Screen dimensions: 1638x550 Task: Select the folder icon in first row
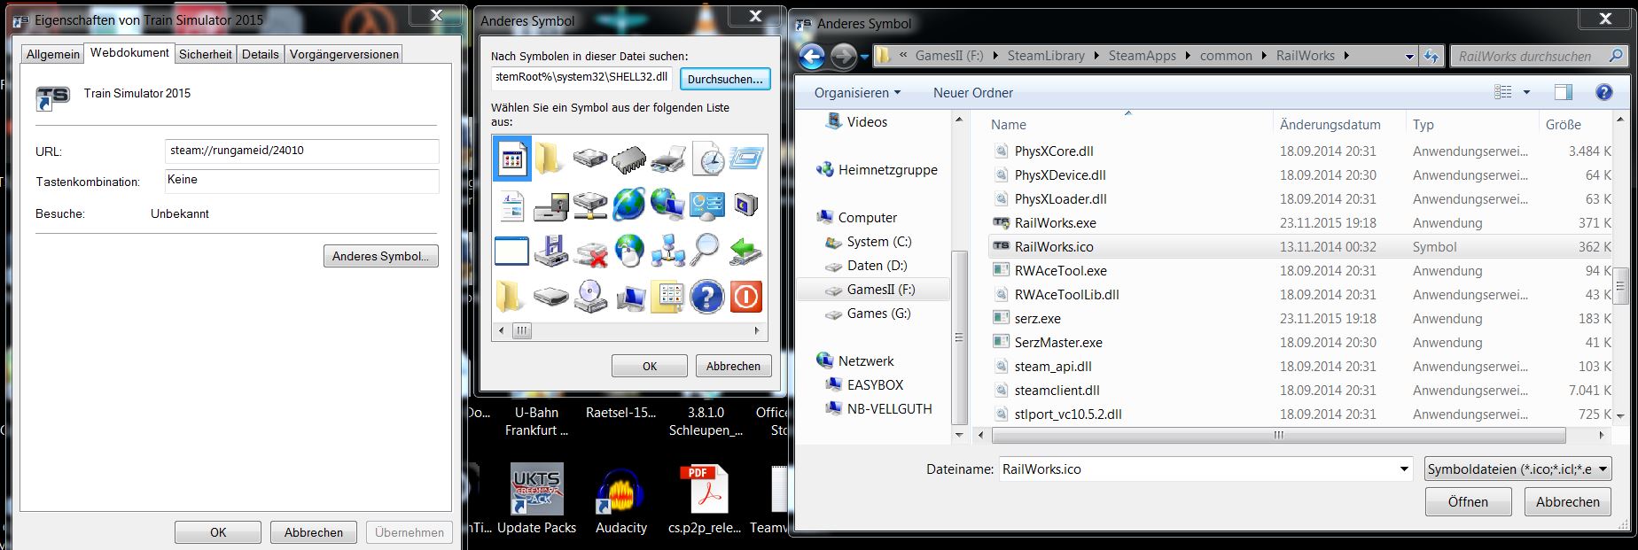point(550,159)
